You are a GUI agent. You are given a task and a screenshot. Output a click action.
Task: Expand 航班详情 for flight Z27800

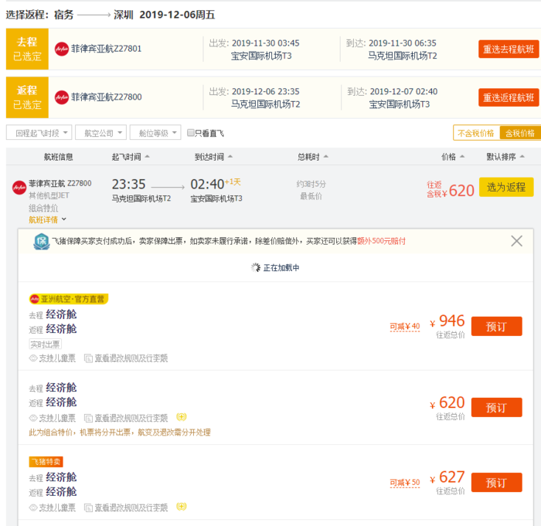tap(46, 219)
